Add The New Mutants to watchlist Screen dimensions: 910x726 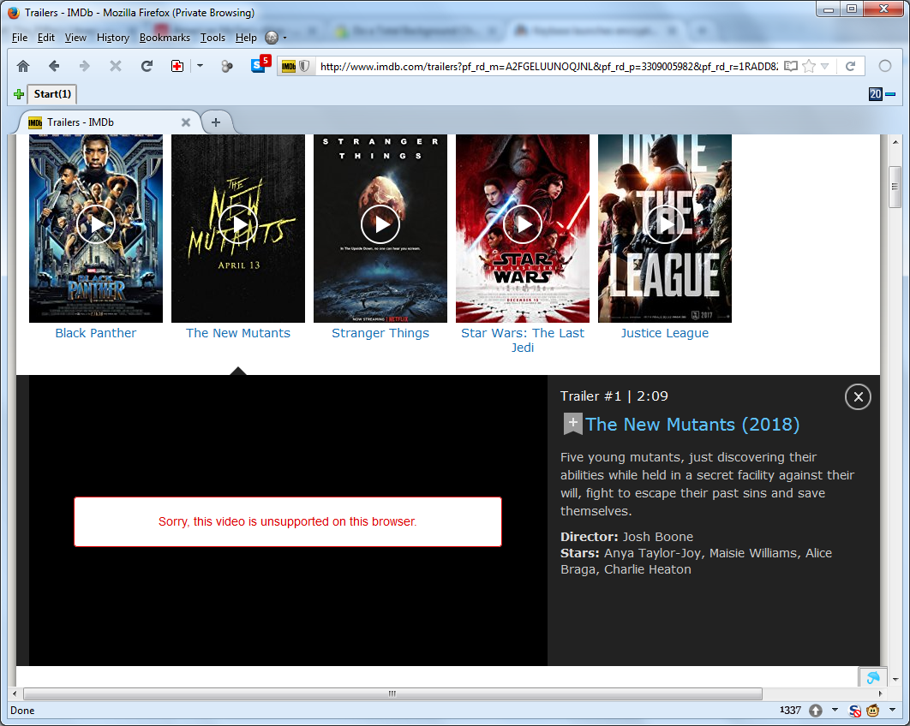(x=572, y=424)
